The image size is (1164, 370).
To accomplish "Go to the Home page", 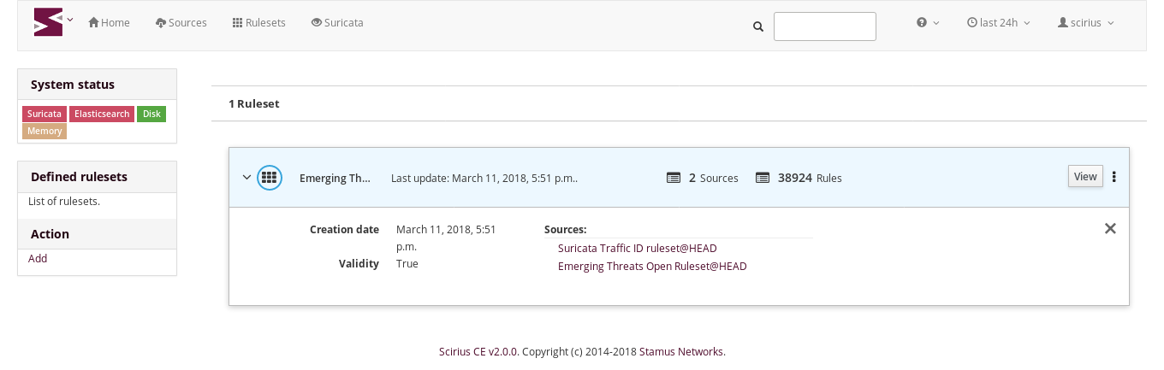I will pyautogui.click(x=109, y=22).
